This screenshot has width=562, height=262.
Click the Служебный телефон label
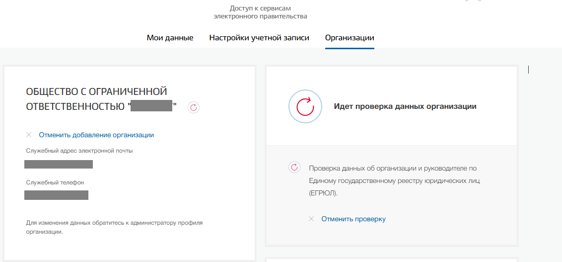[x=55, y=182]
